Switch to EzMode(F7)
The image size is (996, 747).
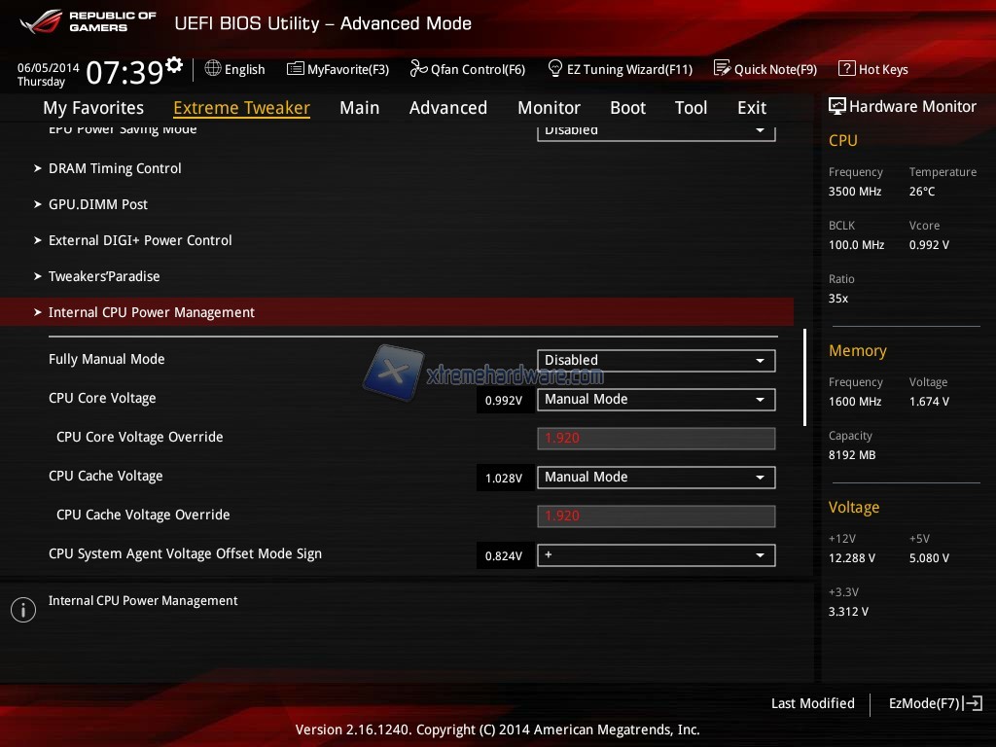[935, 703]
